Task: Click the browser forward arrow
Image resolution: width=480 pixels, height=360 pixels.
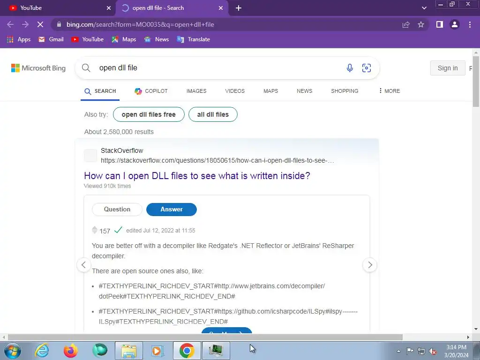Action: click(25, 24)
